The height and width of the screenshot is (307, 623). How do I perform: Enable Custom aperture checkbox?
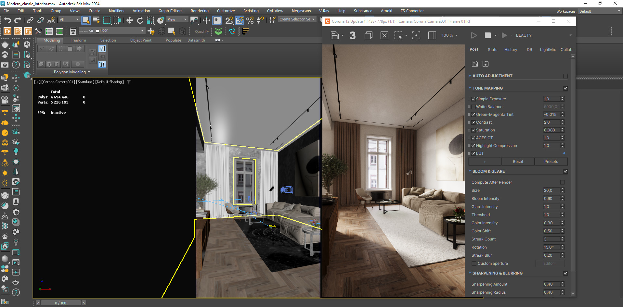coord(474,264)
